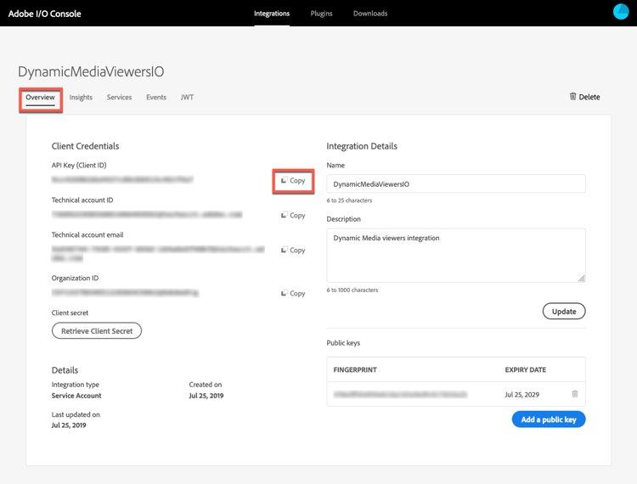Open the Plugins top navigation tab

[321, 14]
